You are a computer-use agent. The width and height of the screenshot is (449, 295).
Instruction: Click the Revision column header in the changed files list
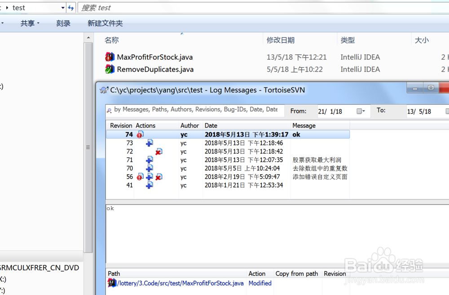(x=335, y=273)
